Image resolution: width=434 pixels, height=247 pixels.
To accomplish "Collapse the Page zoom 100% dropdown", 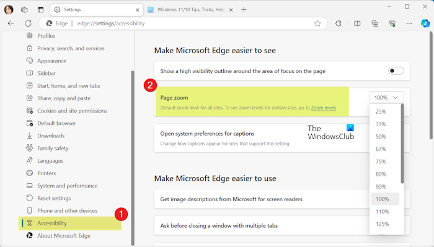I will pos(386,98).
